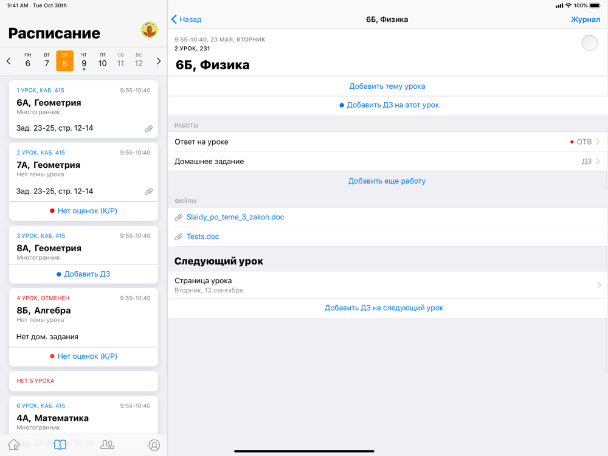Open the home tab icon
Viewport: 608px width, 456px height.
pos(14,444)
